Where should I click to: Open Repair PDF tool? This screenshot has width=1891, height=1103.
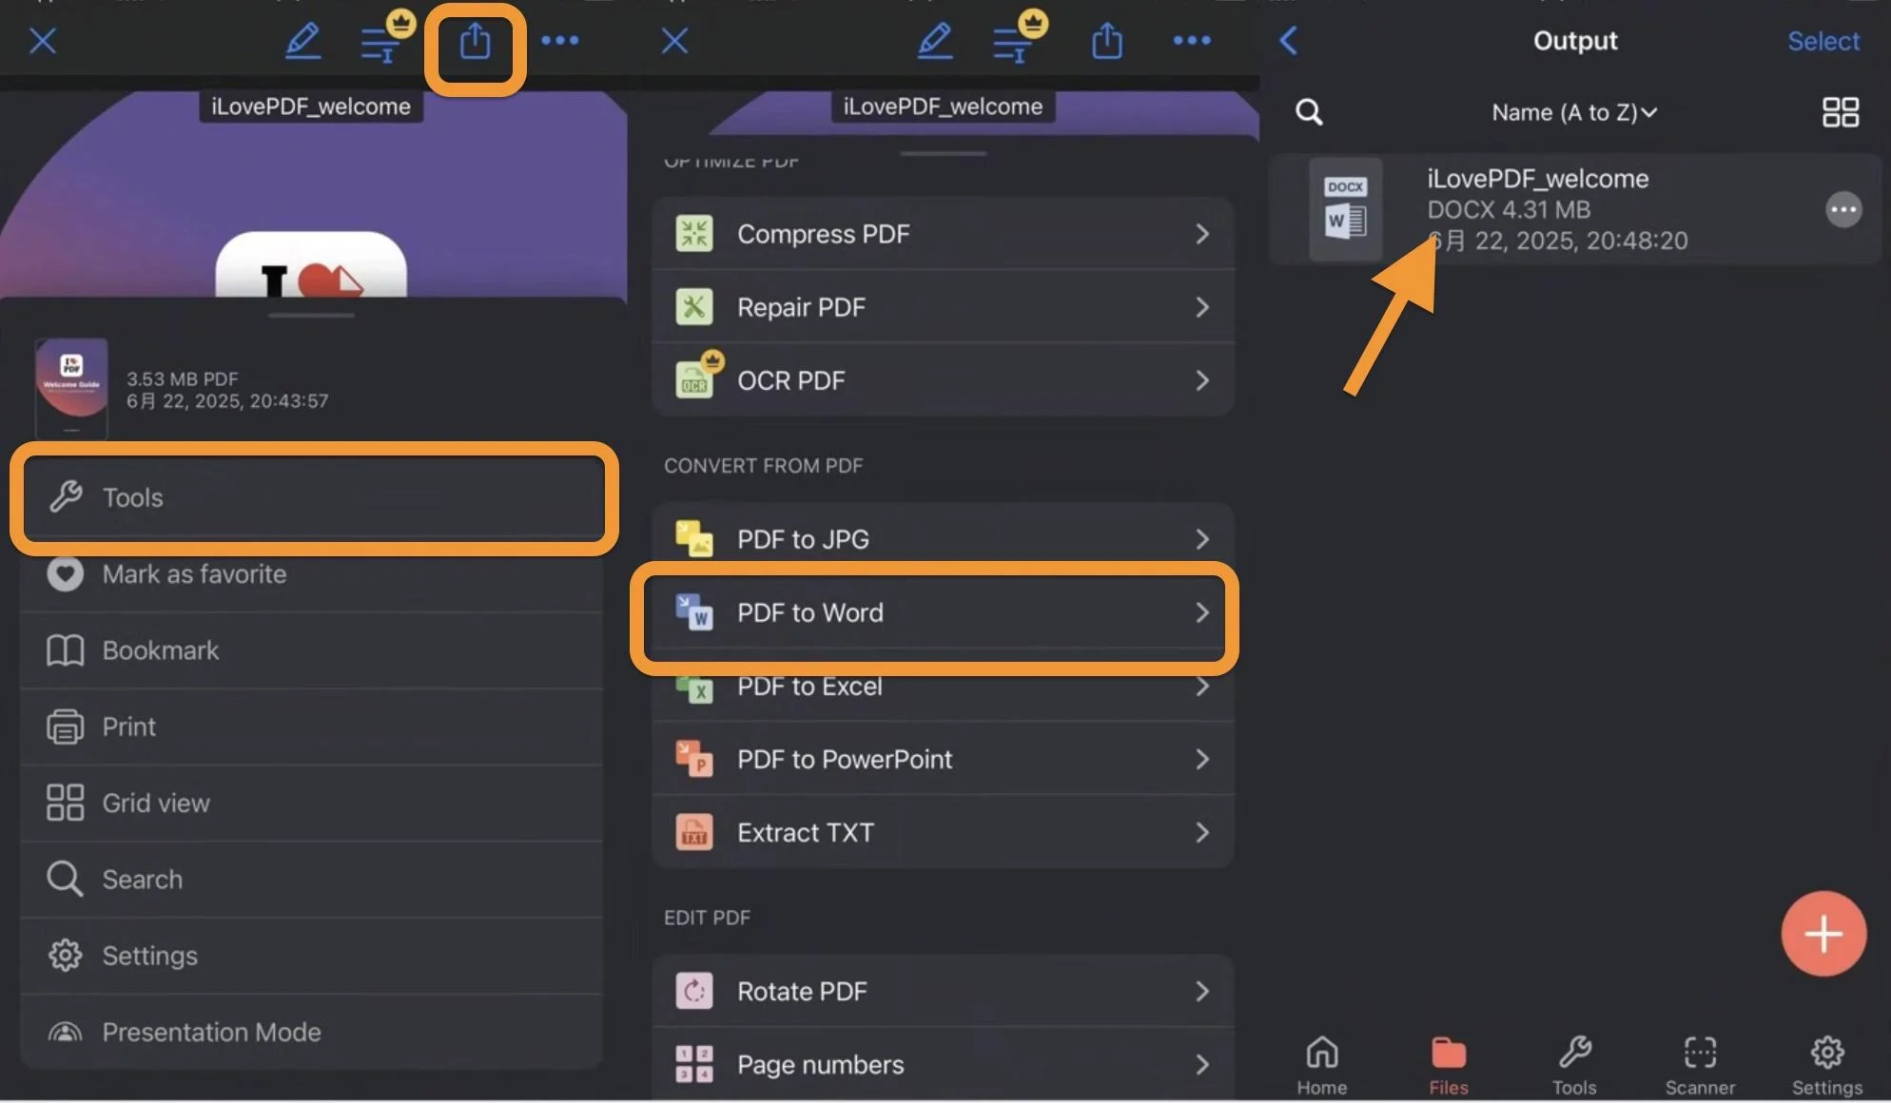[x=943, y=307]
